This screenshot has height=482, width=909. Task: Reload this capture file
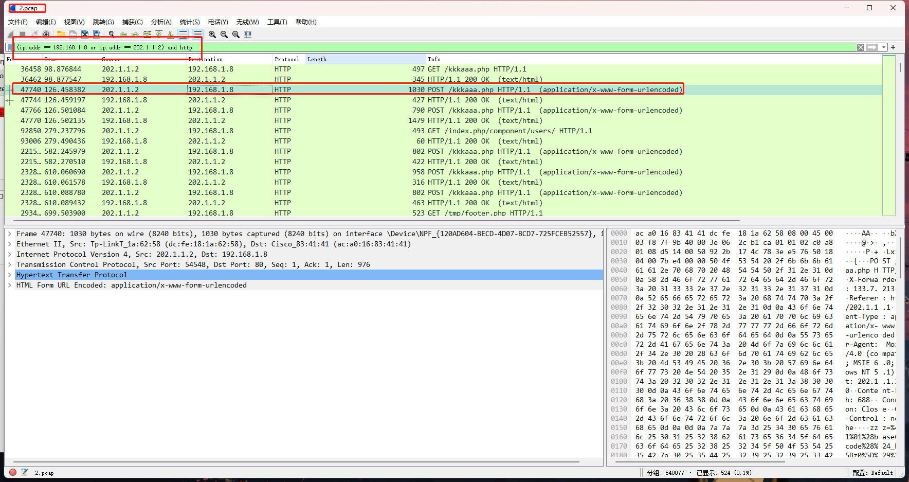point(97,34)
